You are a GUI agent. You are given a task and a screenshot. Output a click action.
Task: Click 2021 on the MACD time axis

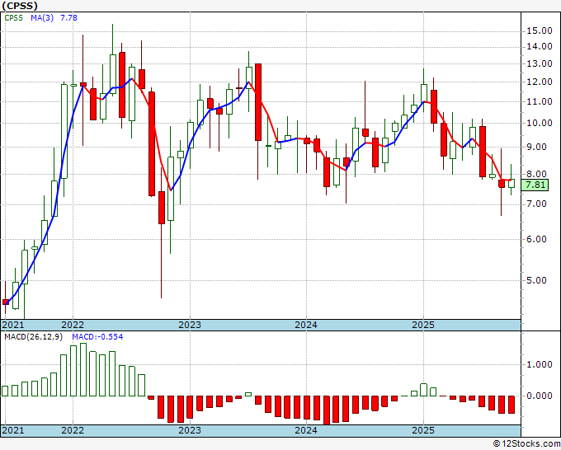coord(13,430)
